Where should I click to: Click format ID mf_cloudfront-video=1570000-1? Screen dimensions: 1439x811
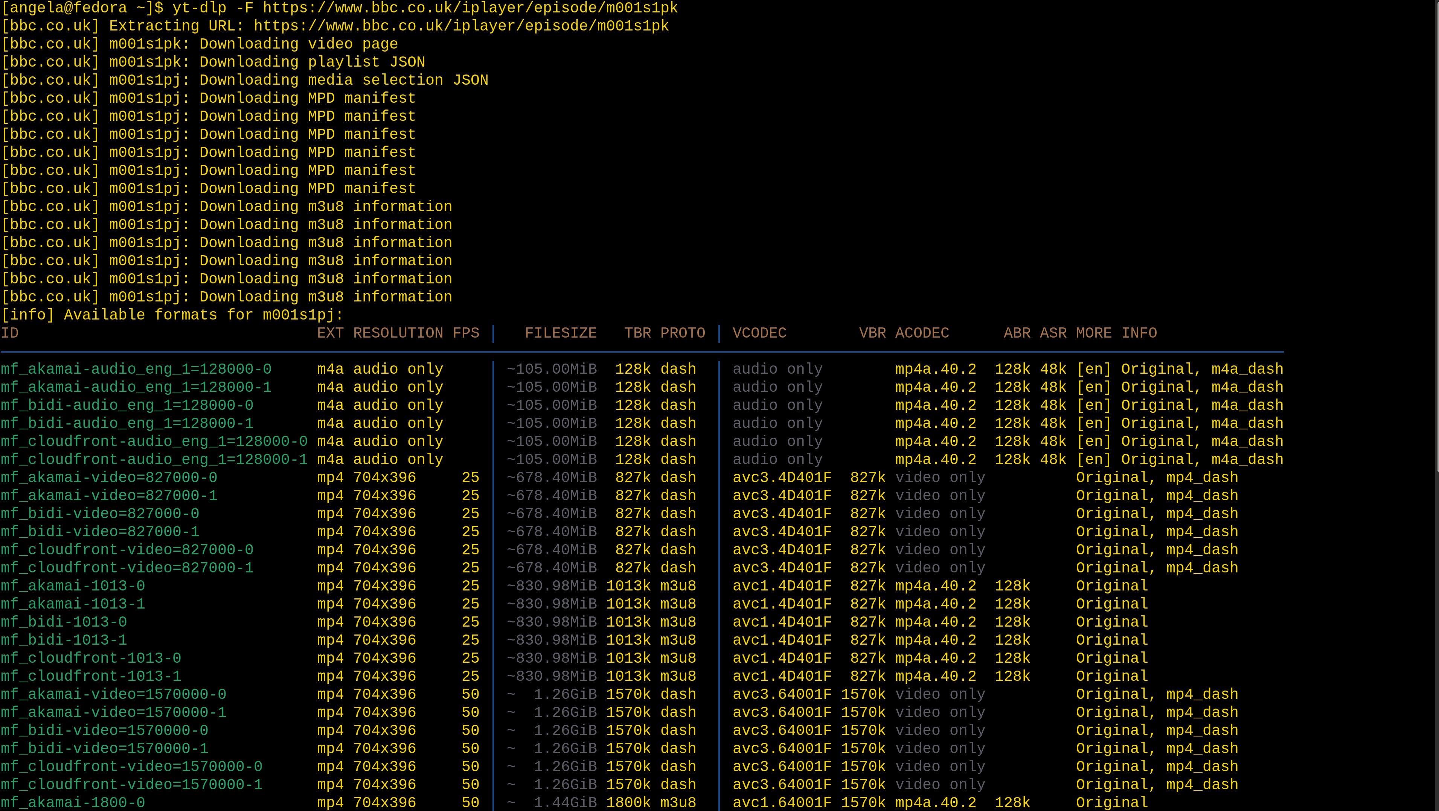pyautogui.click(x=131, y=784)
